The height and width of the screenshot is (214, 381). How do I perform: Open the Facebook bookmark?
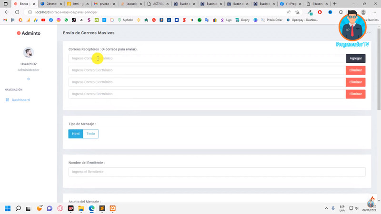pos(51,20)
